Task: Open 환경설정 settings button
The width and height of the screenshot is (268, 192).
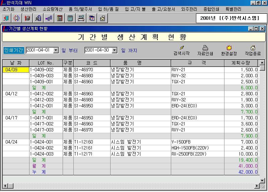Action: tap(229, 51)
